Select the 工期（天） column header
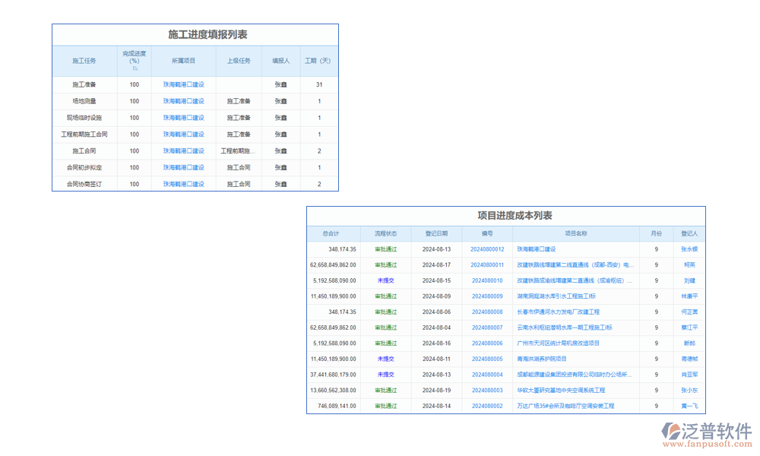760x456 pixels. (318, 61)
